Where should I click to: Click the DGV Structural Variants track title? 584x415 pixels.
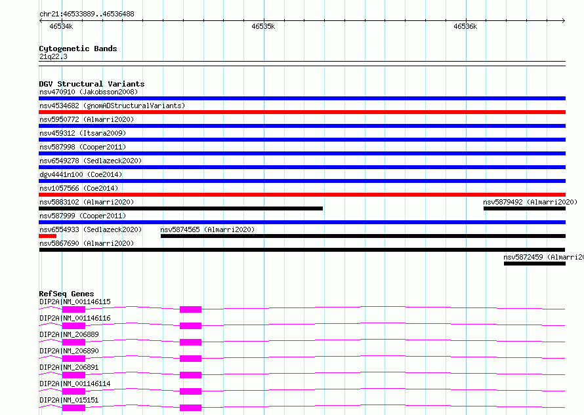coord(92,84)
